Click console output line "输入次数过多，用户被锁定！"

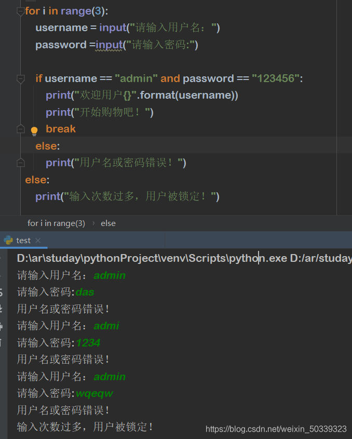(x=85, y=427)
